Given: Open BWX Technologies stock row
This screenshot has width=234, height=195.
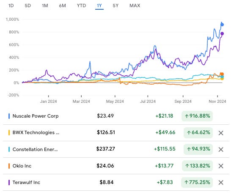Looking at the screenshot, I should coord(116,133).
